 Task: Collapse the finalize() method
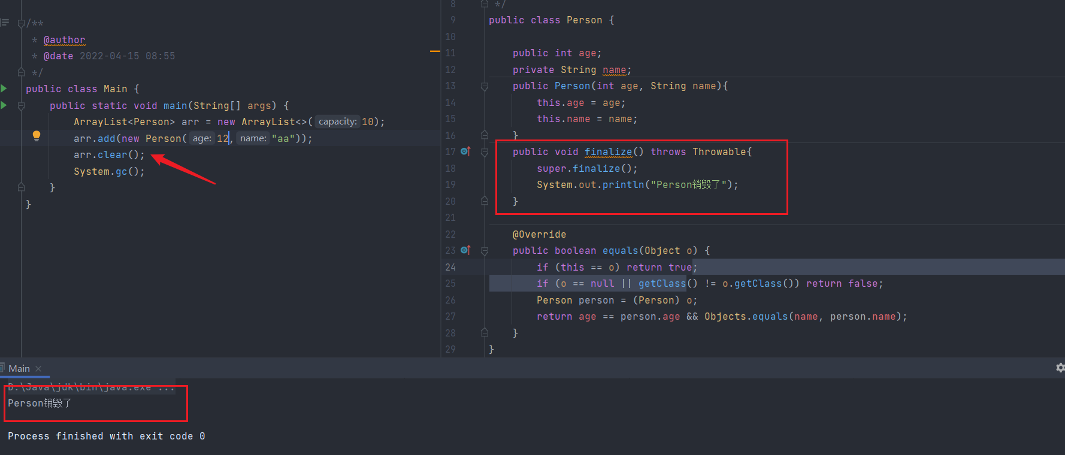coord(485,152)
